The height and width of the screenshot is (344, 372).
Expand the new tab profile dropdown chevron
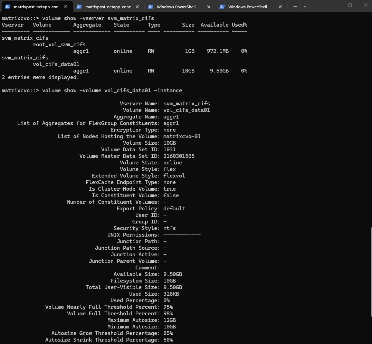(305, 7)
